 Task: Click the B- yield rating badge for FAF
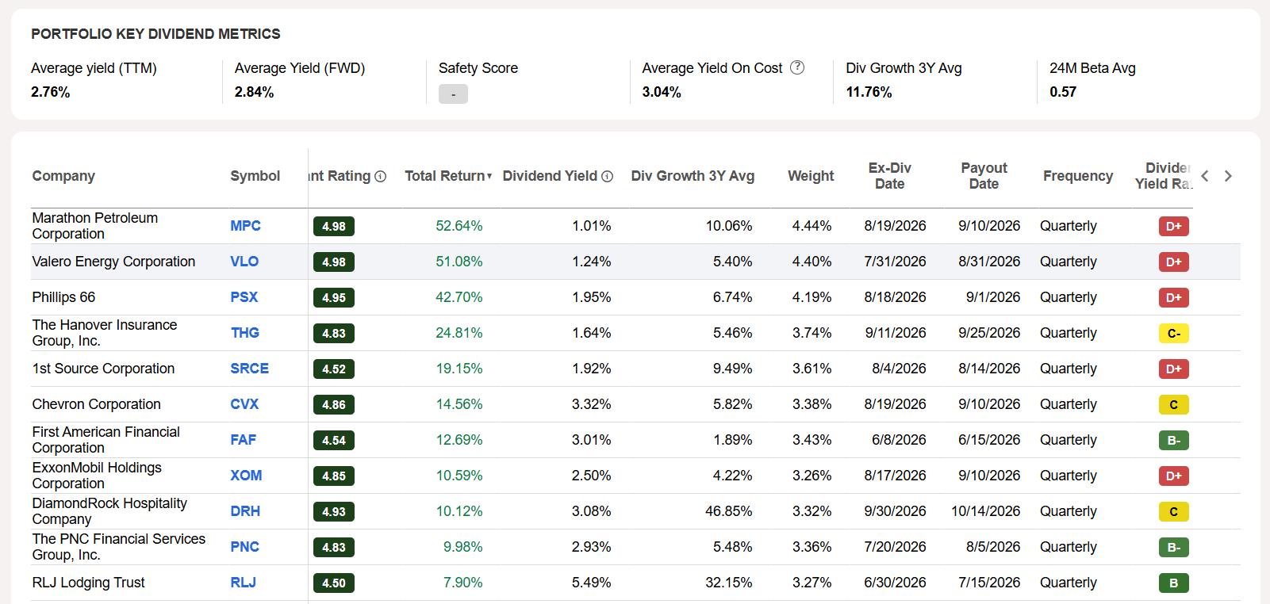[1174, 440]
